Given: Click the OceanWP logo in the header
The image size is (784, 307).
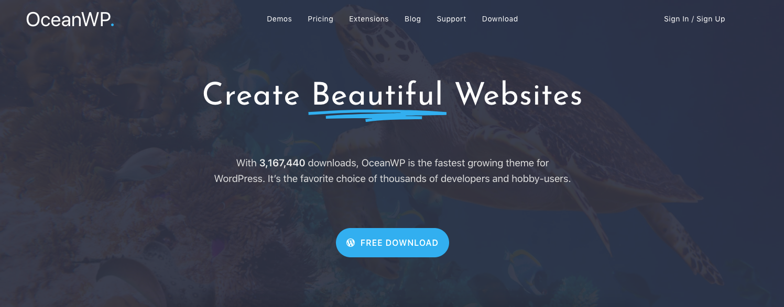Looking at the screenshot, I should tap(70, 19).
